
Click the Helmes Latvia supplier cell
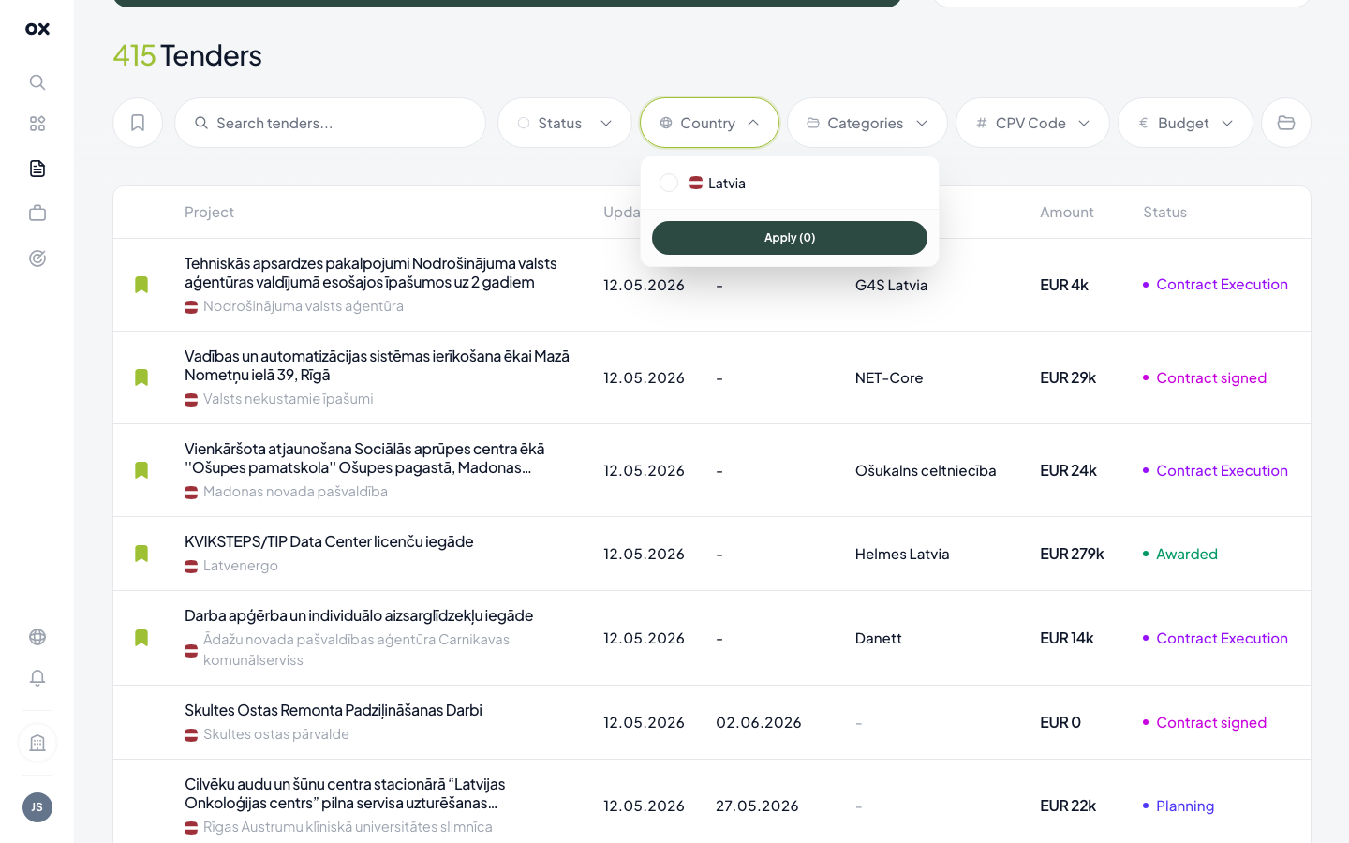pos(902,554)
